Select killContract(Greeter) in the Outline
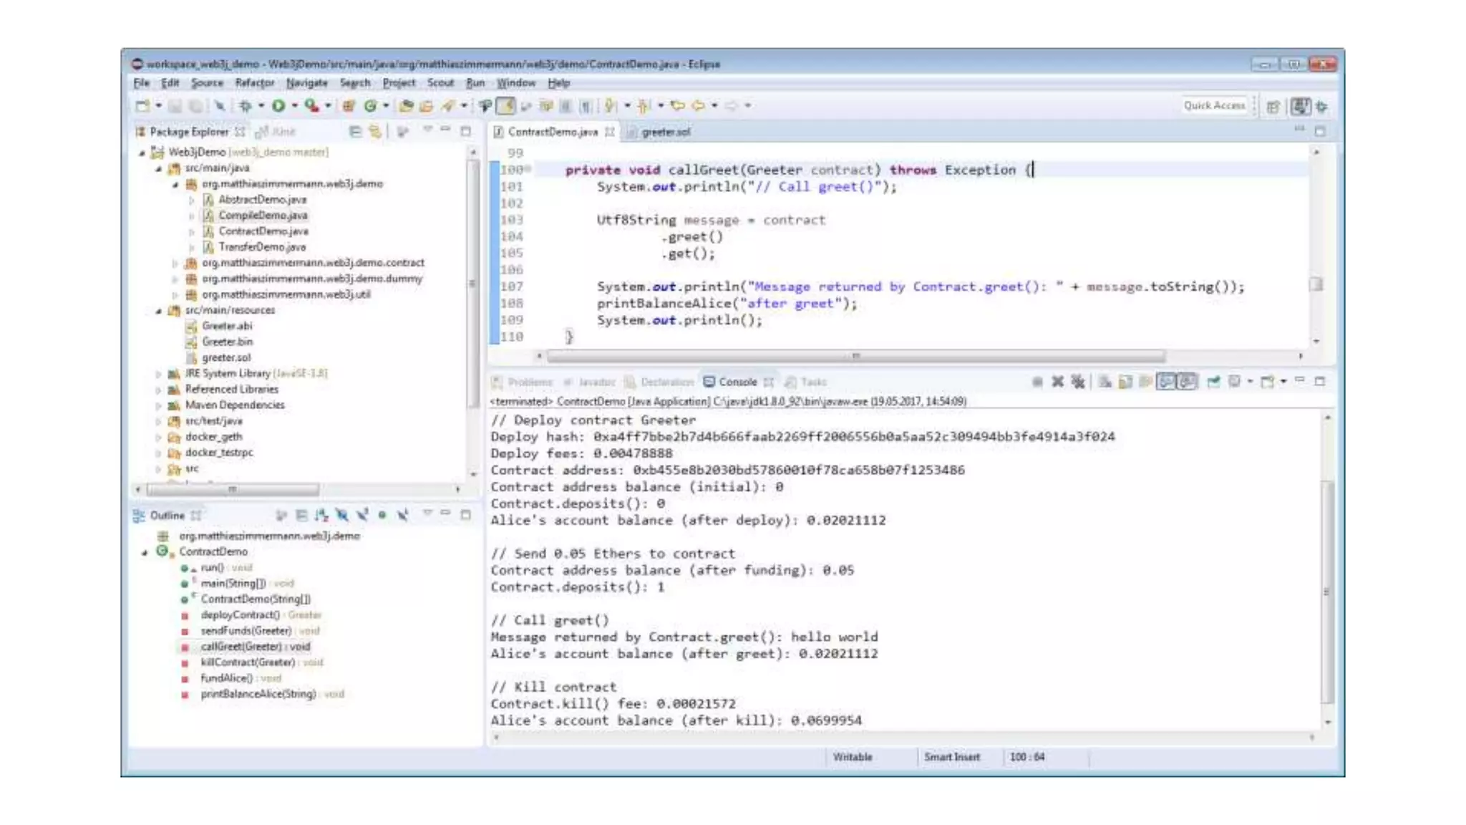The image size is (1466, 825). point(248,662)
